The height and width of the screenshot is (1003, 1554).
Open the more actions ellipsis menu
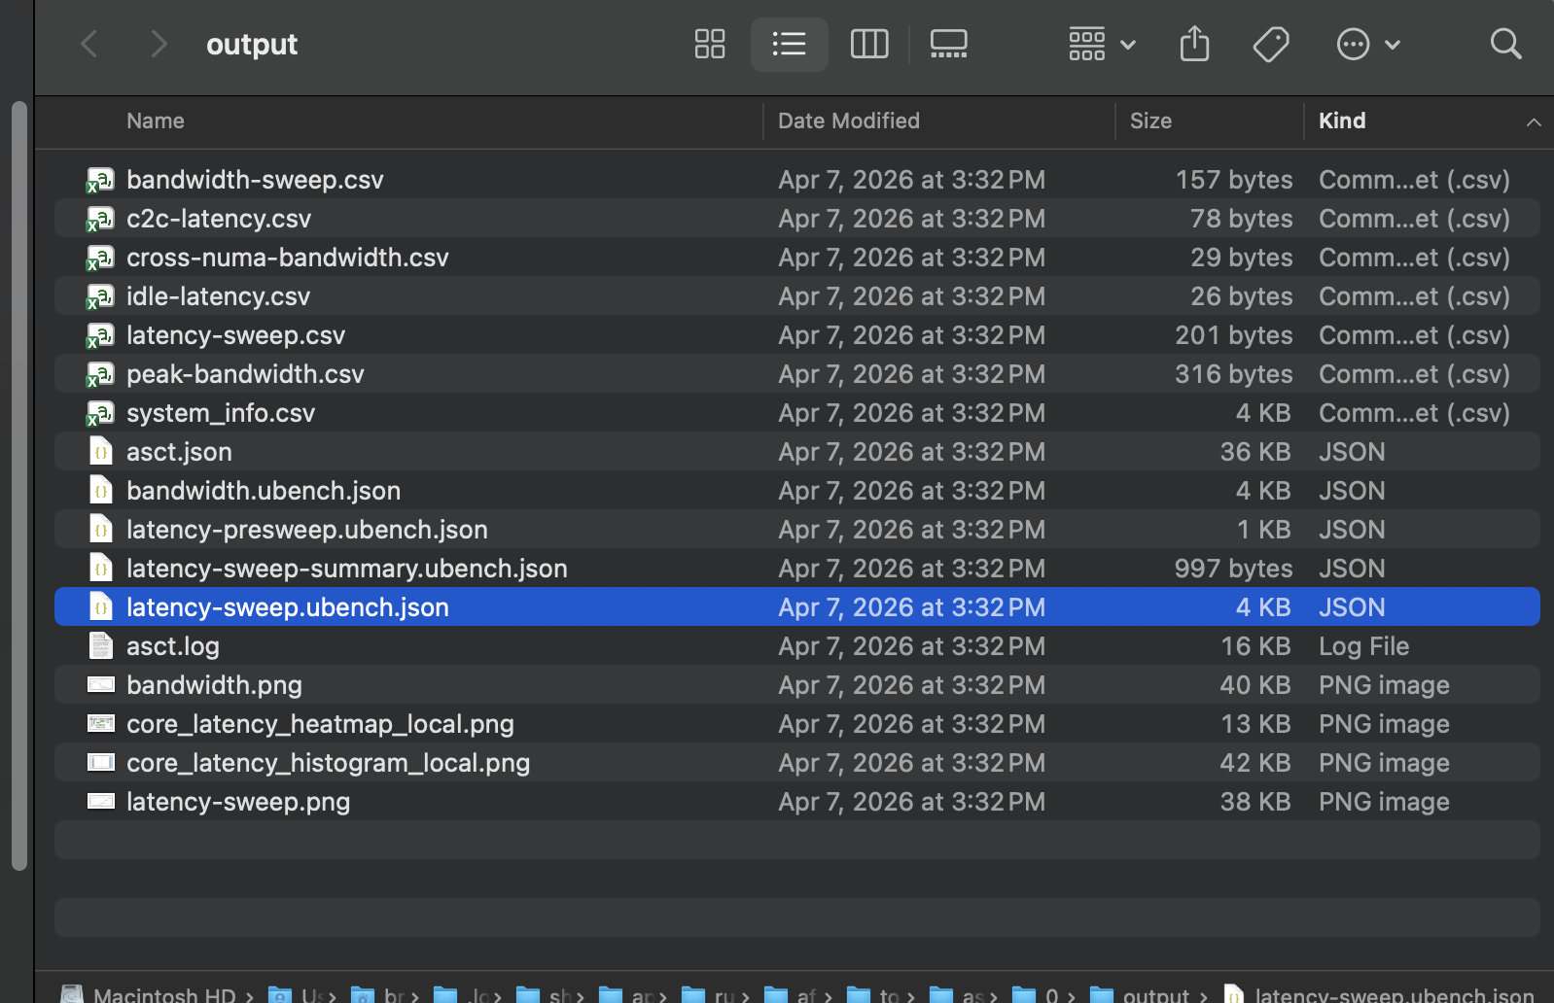(x=1368, y=44)
